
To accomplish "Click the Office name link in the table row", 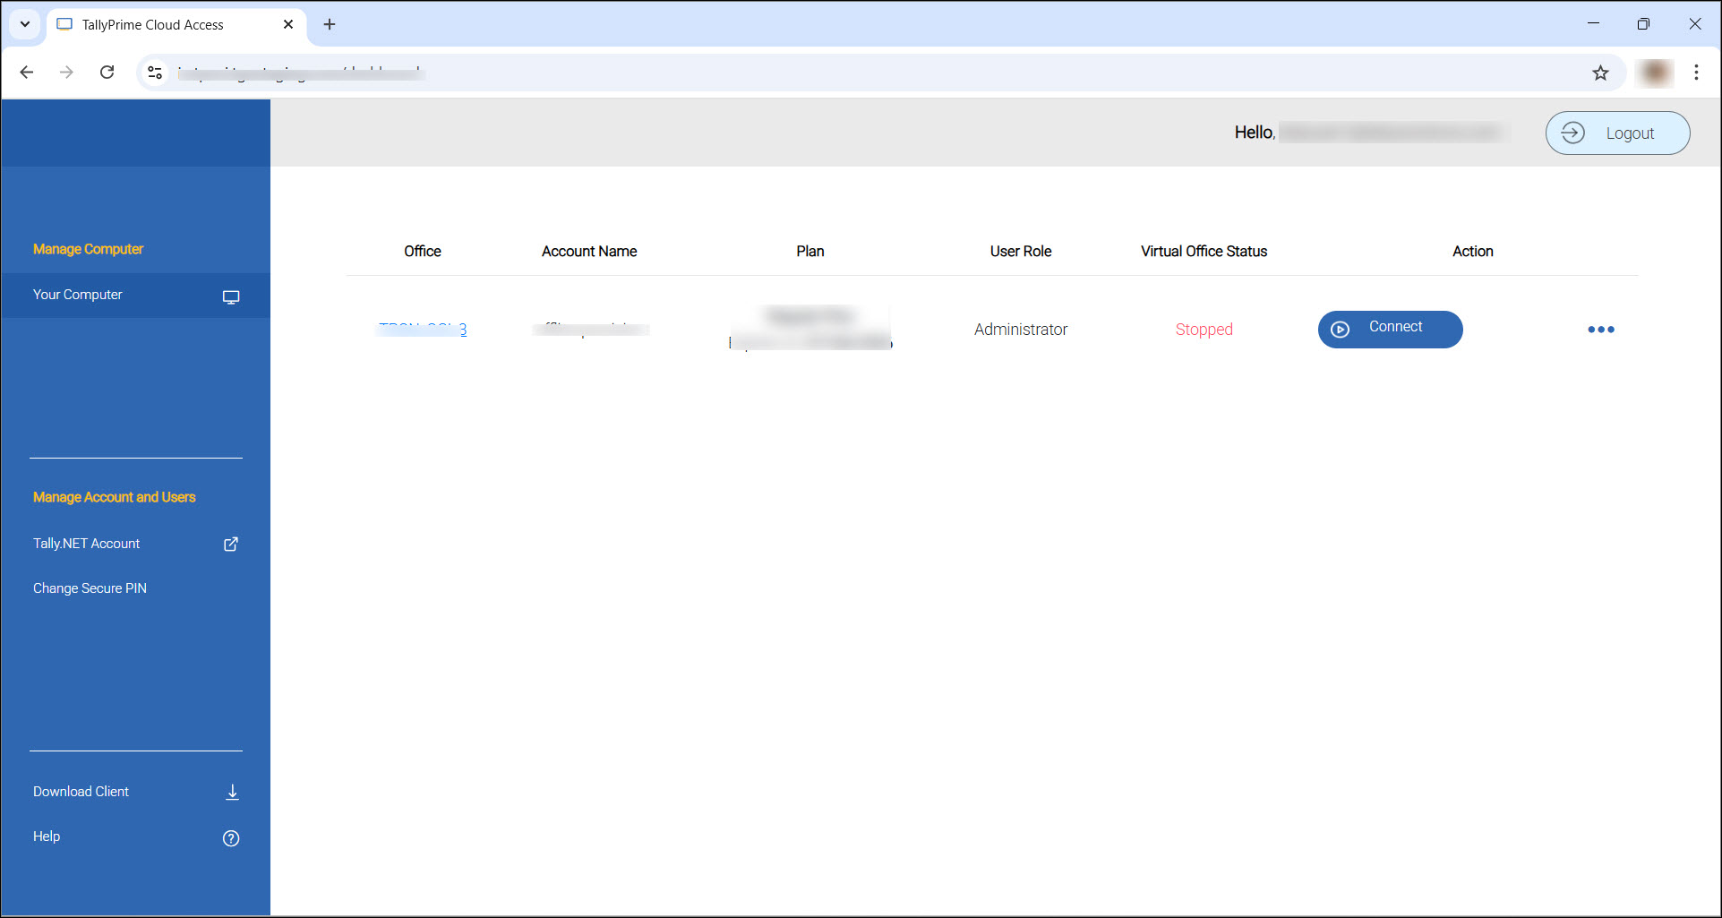I will point(423,329).
